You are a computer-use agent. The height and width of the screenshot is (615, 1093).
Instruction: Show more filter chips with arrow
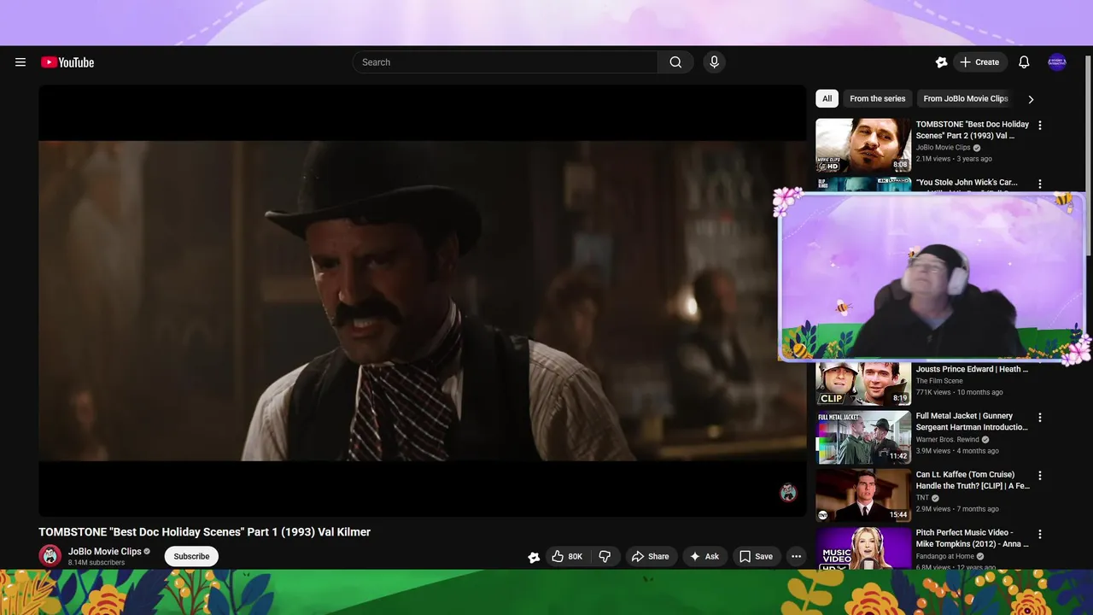coord(1031,99)
